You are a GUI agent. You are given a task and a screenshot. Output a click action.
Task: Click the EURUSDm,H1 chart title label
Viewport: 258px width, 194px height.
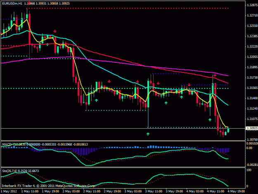pos(12,3)
